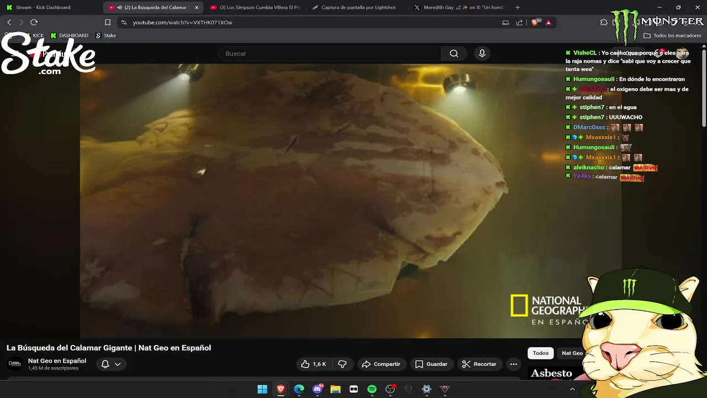Open the Stake bookmark
The width and height of the screenshot is (707, 398).
click(x=106, y=35)
